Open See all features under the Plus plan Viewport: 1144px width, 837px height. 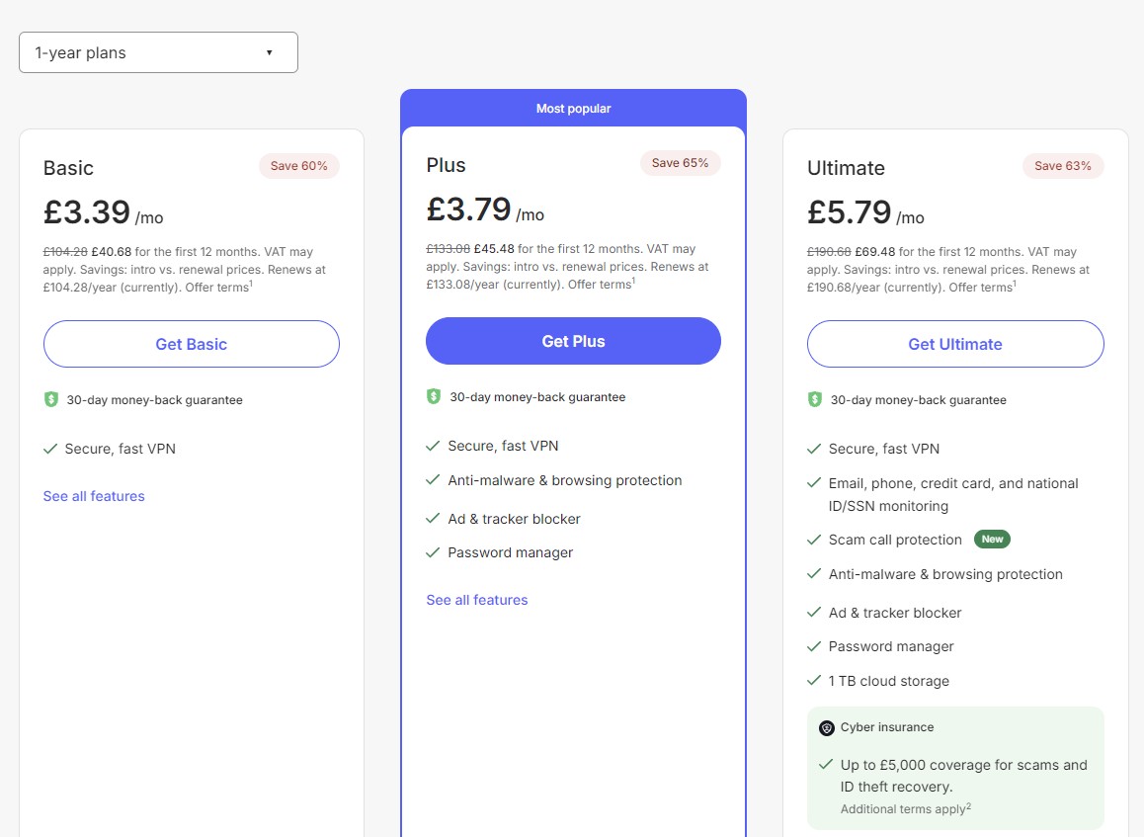[x=476, y=600]
